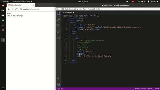The image size is (160, 90).
Task: Open the Help menu
Action: coord(98,9)
